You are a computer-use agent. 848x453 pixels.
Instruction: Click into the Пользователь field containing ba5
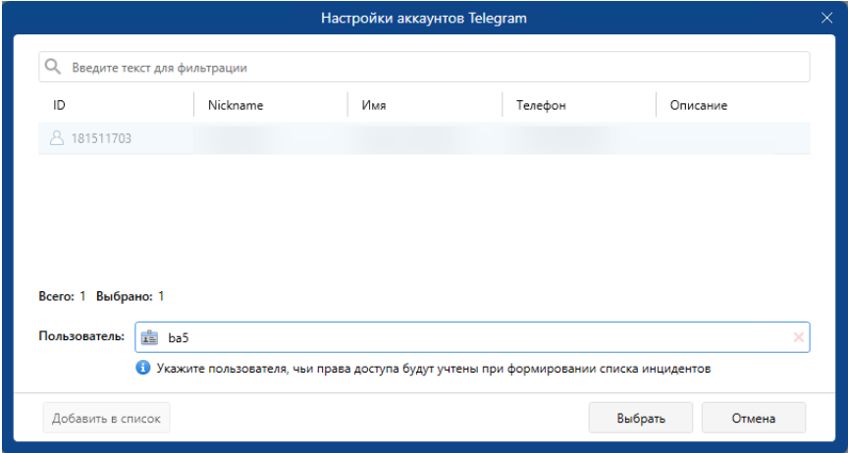pyautogui.click(x=471, y=337)
